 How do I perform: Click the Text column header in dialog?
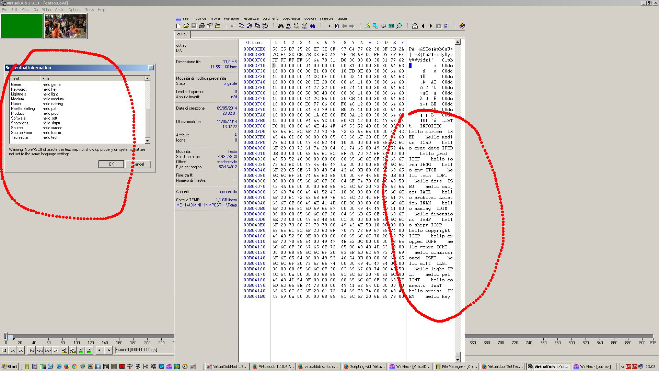25,79
